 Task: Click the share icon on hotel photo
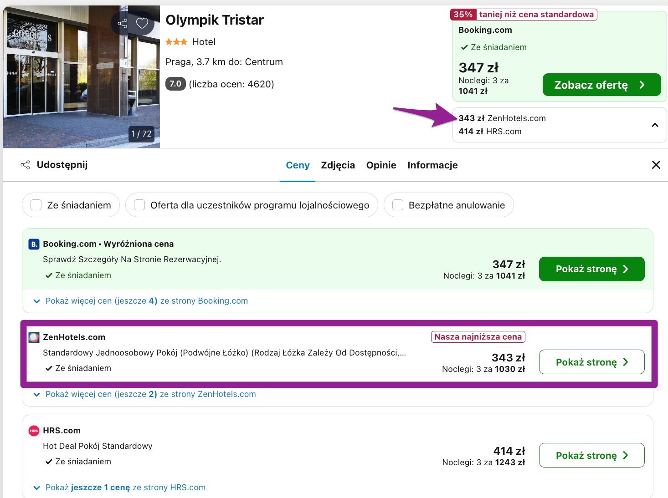[122, 23]
